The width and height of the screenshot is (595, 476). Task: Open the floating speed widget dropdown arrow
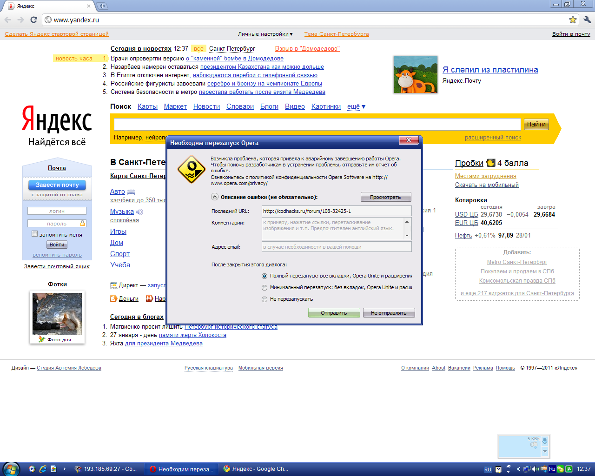coord(545,451)
